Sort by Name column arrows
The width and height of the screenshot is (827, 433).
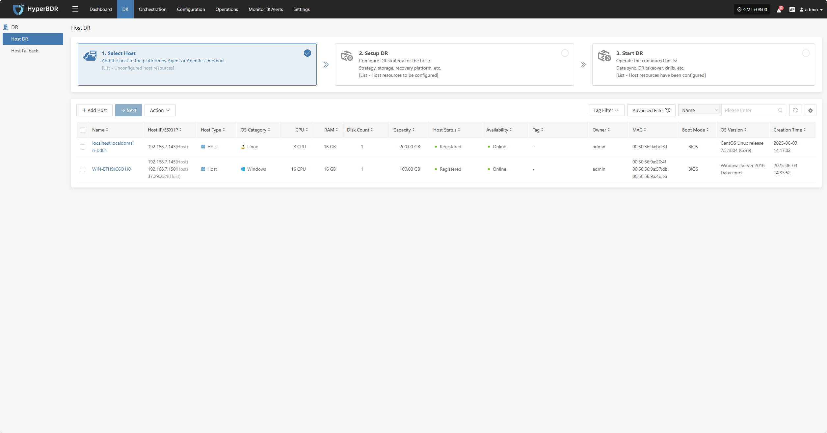tap(107, 130)
